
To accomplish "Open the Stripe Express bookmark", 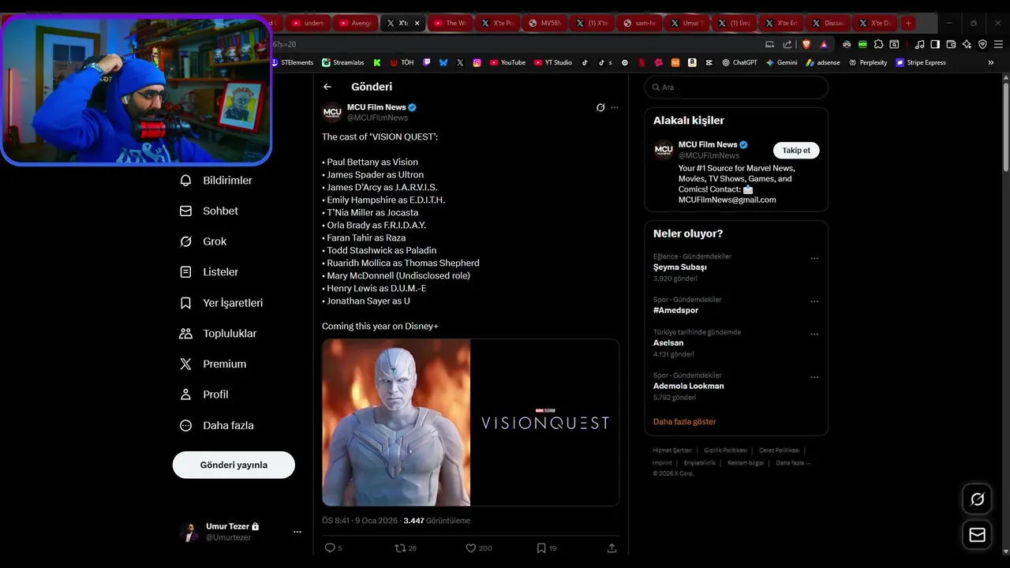I will 921,62.
